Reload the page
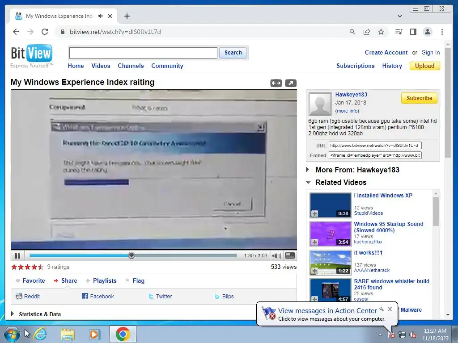 [x=45, y=32]
